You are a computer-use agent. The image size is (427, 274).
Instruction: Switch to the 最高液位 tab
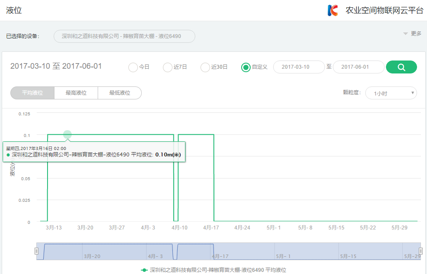(x=76, y=93)
